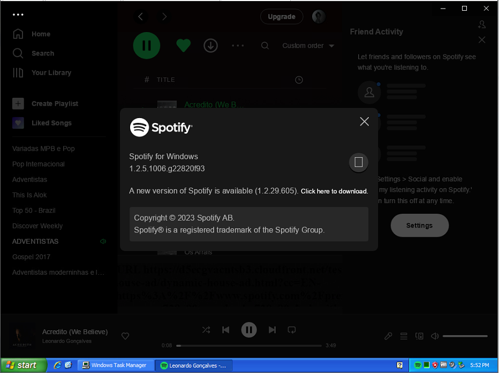499x373 pixels.
Task: Toggle the playlist download icon
Action: 210,46
